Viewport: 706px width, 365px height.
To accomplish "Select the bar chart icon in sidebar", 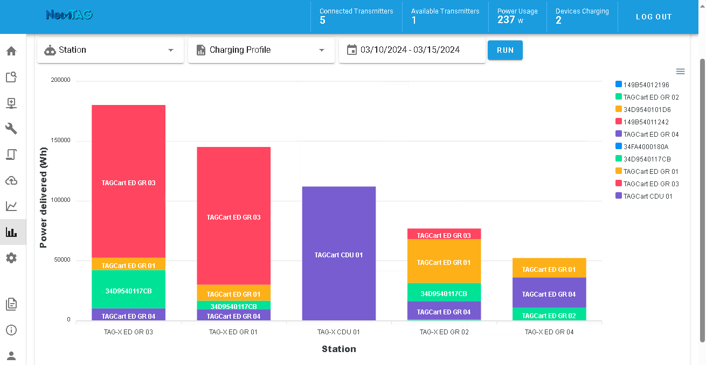I will 11,232.
